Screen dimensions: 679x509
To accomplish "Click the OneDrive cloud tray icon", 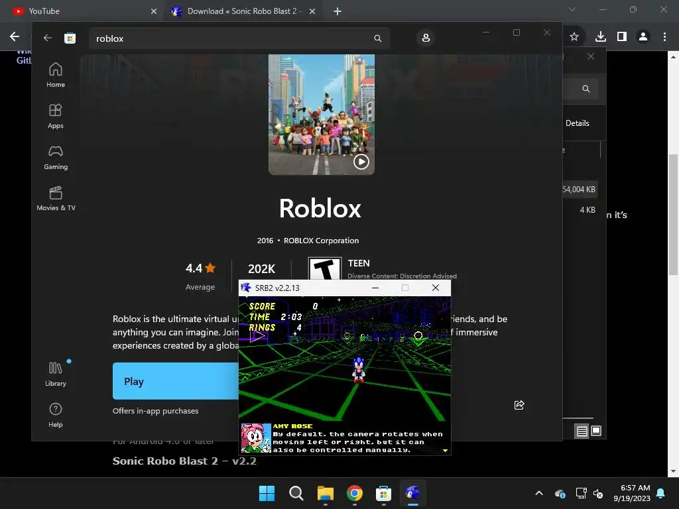I will tap(560, 493).
